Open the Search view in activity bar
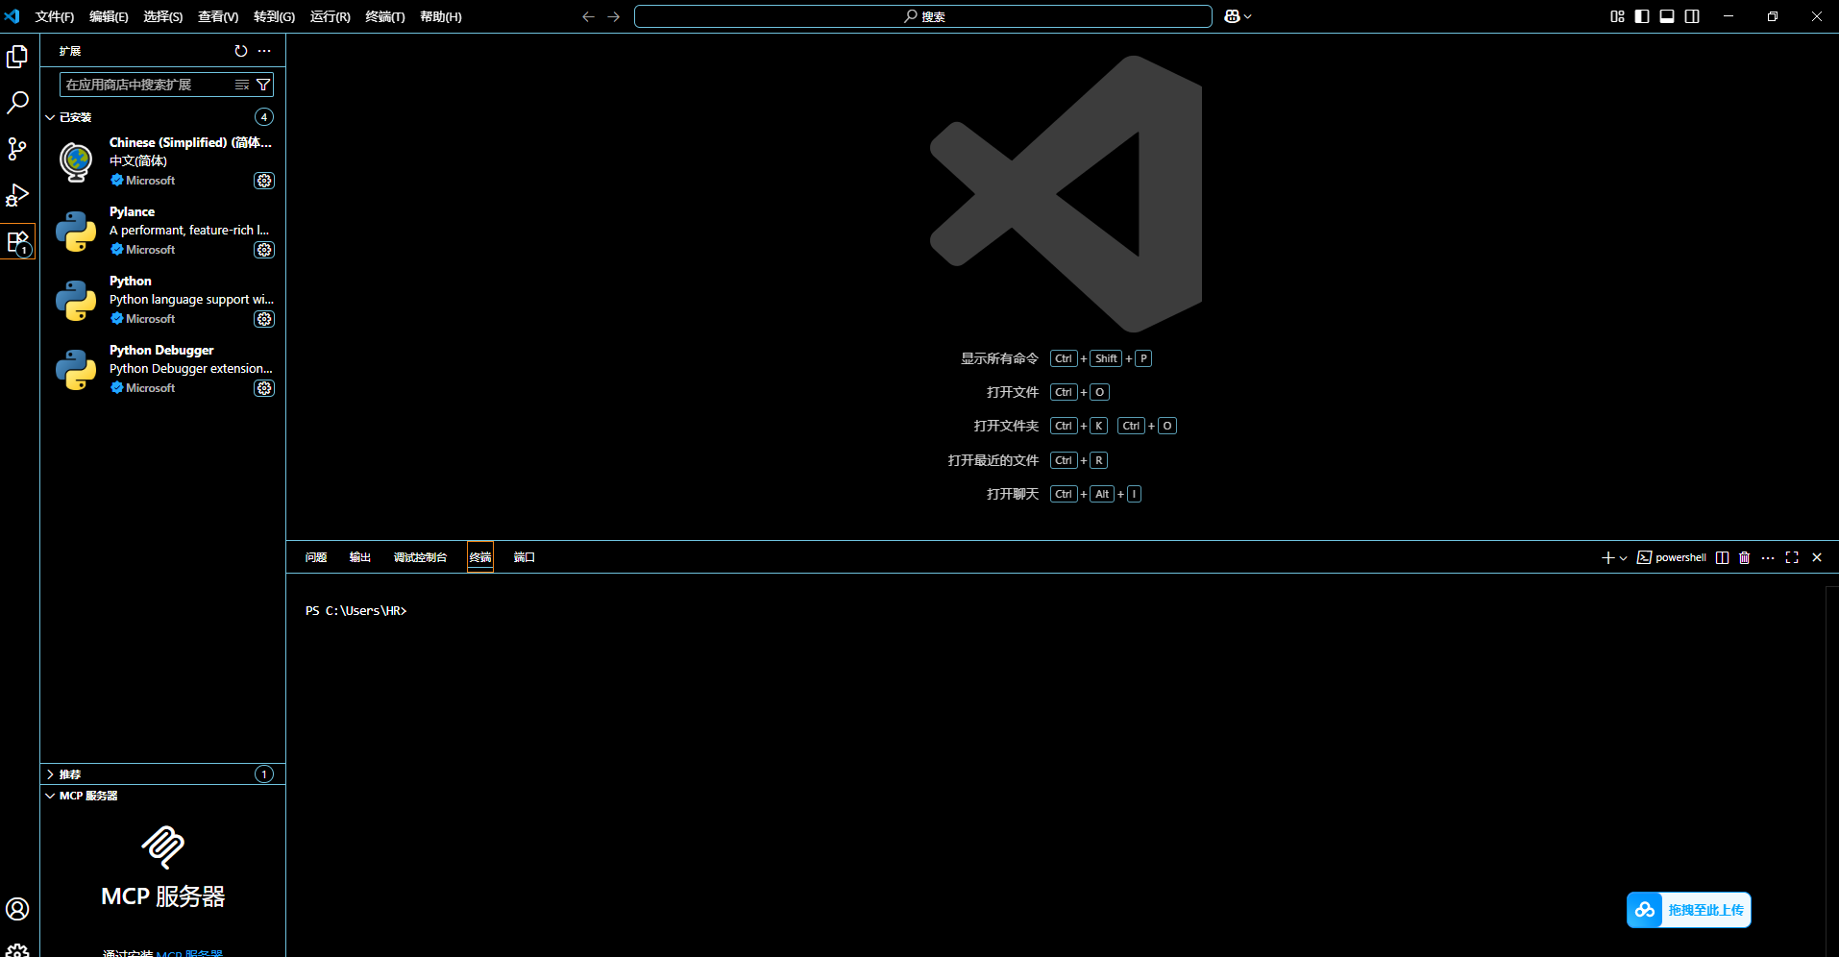 click(17, 103)
